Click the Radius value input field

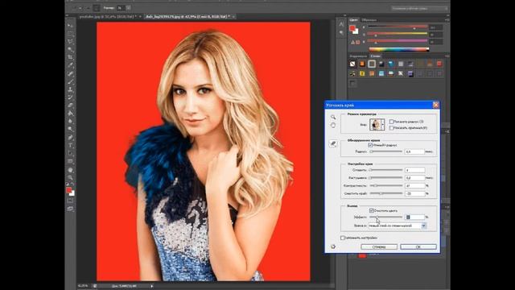[x=415, y=151]
